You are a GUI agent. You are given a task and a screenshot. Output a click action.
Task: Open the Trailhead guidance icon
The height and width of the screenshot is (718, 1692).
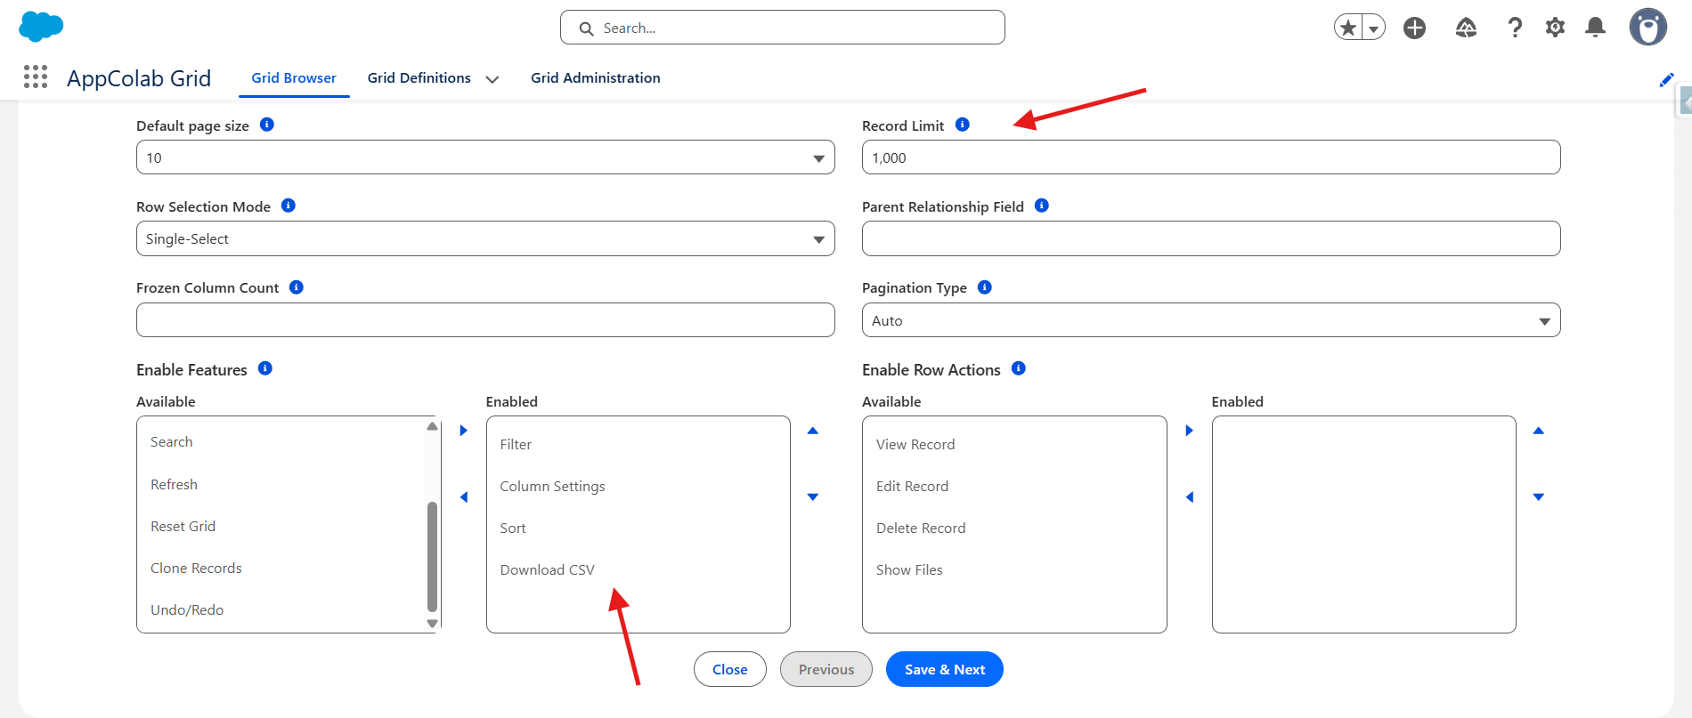point(1466,28)
